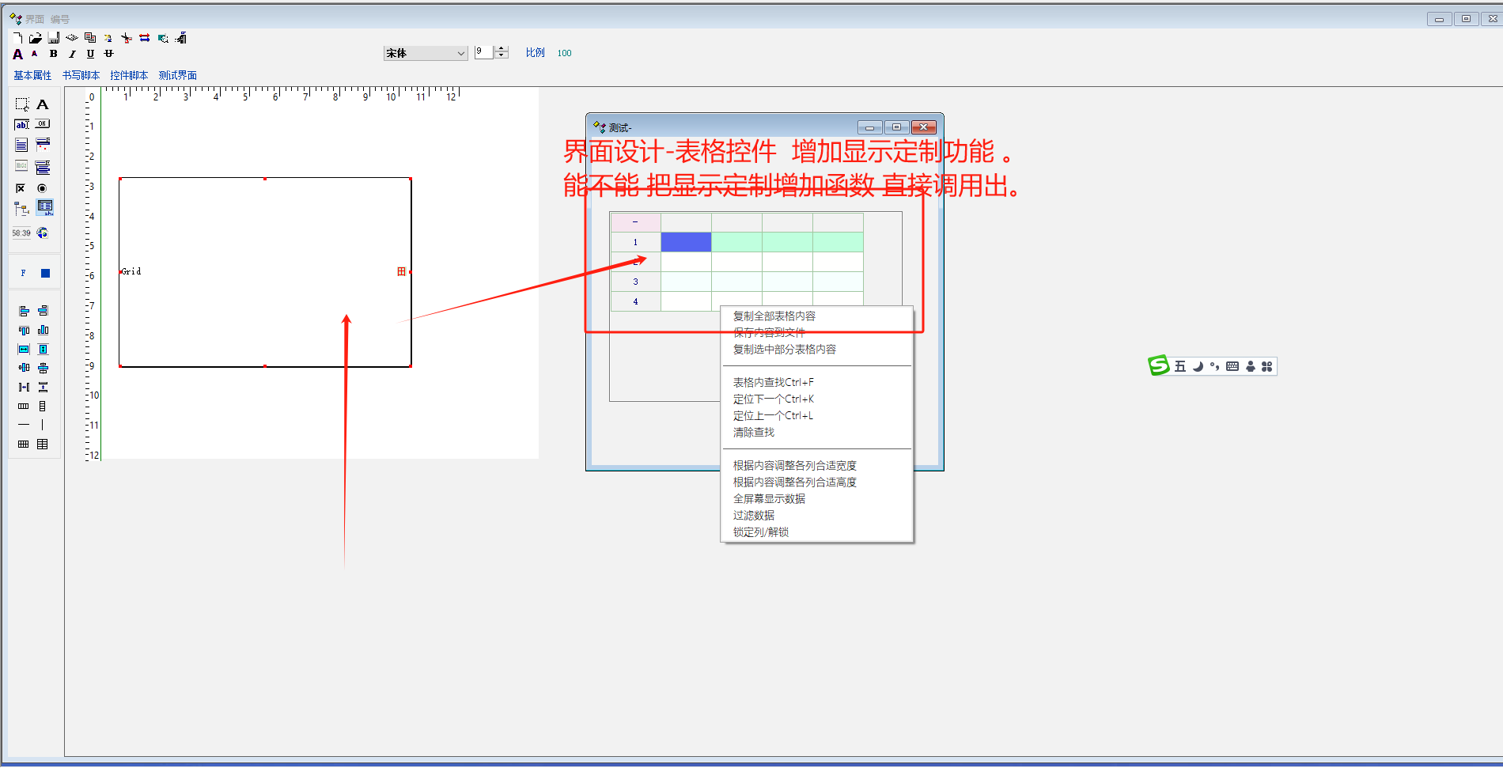Toggle underline text style
The height and width of the screenshot is (768, 1503).
[x=90, y=54]
